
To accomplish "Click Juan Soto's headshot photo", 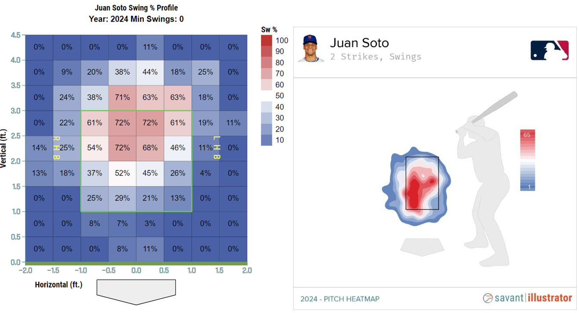I will [x=311, y=48].
